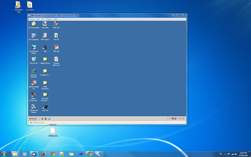The height and width of the screenshot is (157, 251).
Task: Open Firefox from the Windows 7 taskbar
Action: pos(43,154)
